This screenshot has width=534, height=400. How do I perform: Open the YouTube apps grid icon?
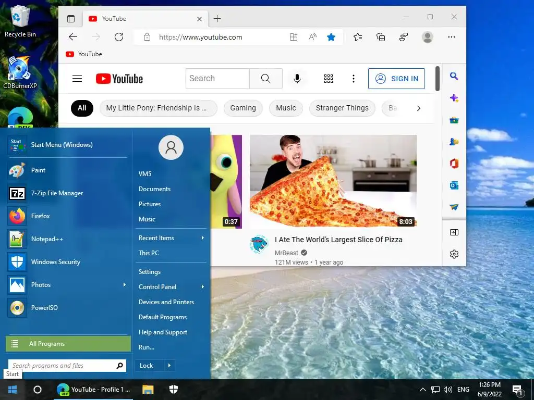pos(329,79)
